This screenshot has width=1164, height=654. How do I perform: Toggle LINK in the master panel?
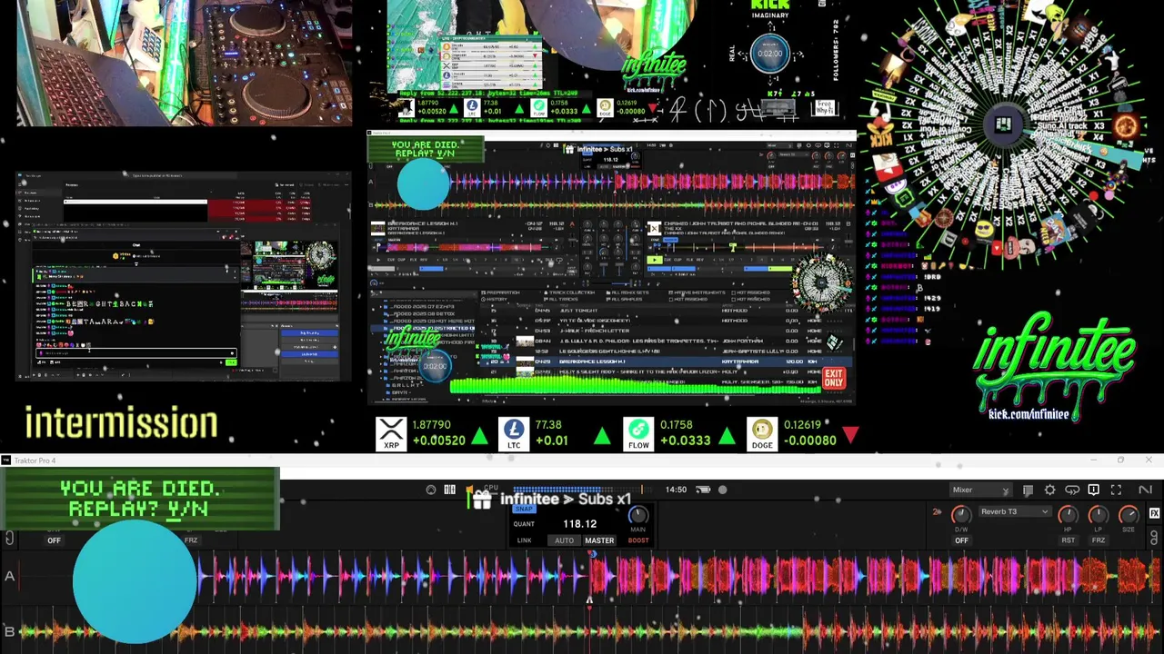[524, 540]
